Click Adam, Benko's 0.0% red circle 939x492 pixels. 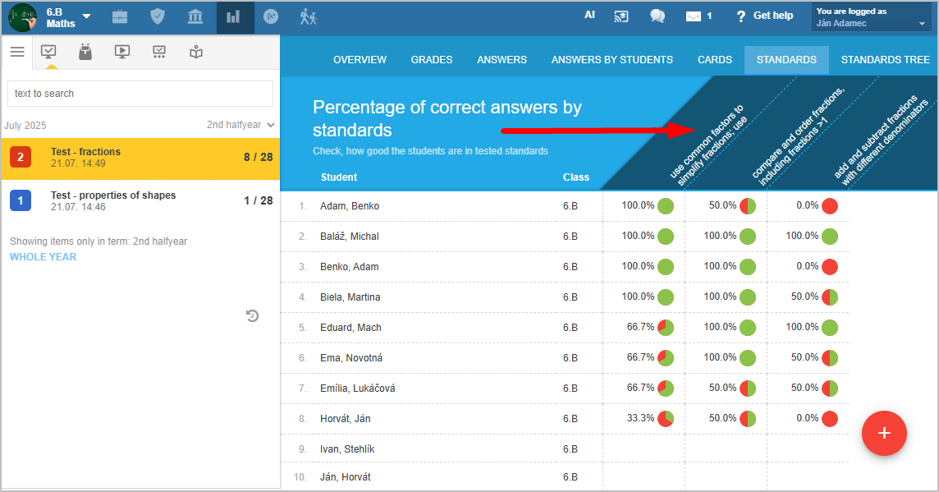coord(830,206)
